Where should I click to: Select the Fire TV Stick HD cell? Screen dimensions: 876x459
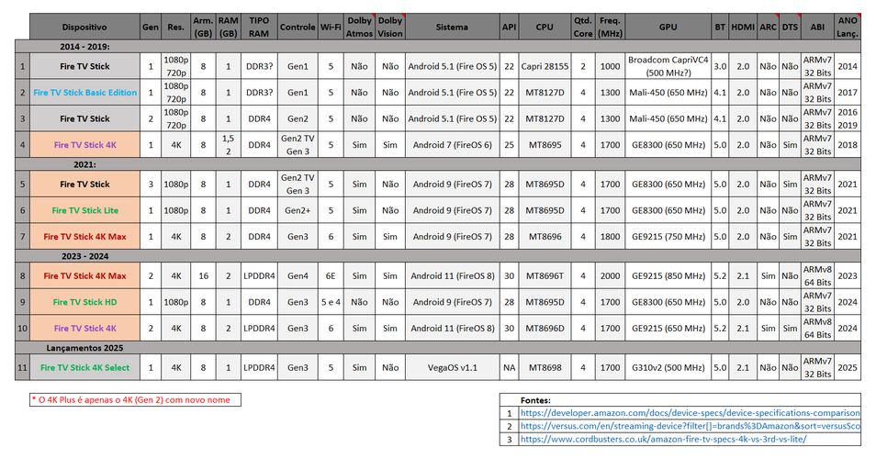click(84, 302)
